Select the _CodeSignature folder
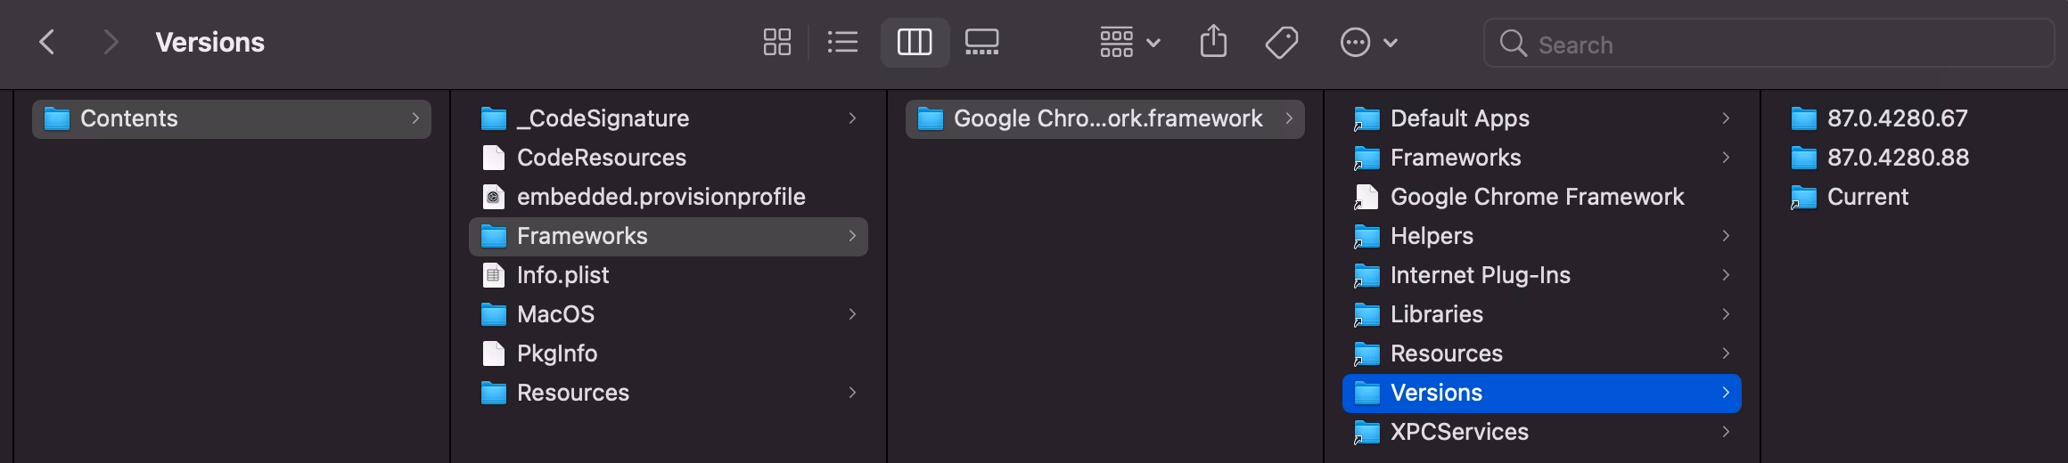Image resolution: width=2068 pixels, height=463 pixels. coord(603,118)
